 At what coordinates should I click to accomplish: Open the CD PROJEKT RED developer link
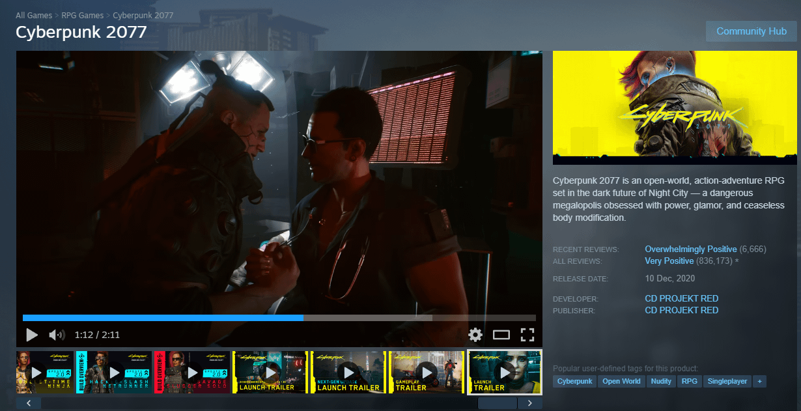[681, 298]
